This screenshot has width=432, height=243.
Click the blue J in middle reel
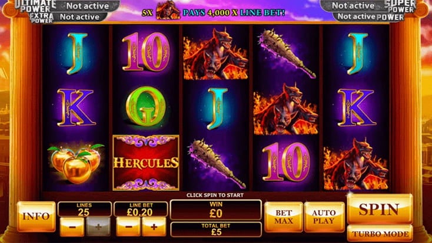[217, 109]
